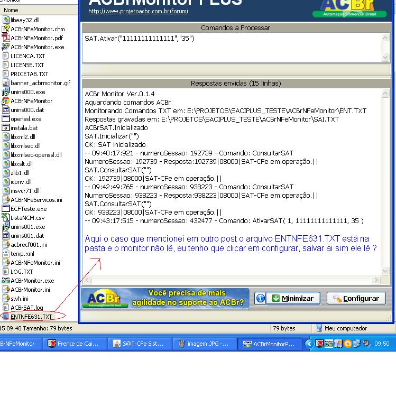Viewport: 396px width, 406px height.
Task: Select the libxmlsec.dll file
Action: click(25, 146)
